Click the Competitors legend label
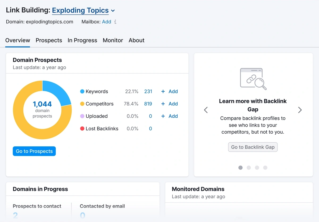Screen dimensions: 319x222 tap(99, 104)
